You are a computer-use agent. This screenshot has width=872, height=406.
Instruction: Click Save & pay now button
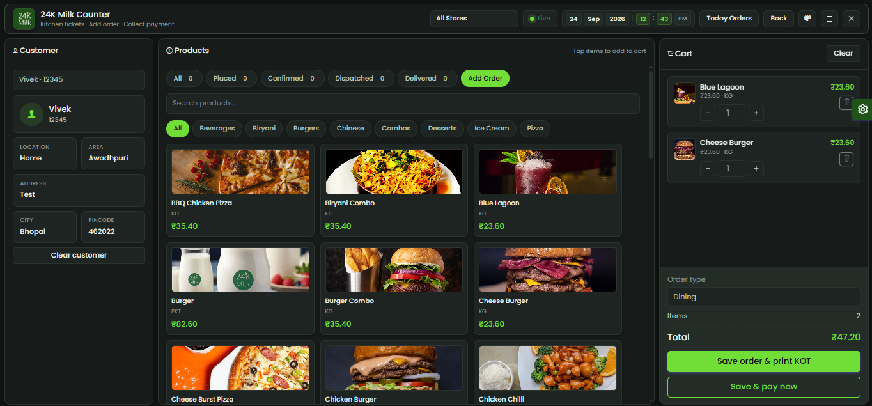[x=763, y=387]
